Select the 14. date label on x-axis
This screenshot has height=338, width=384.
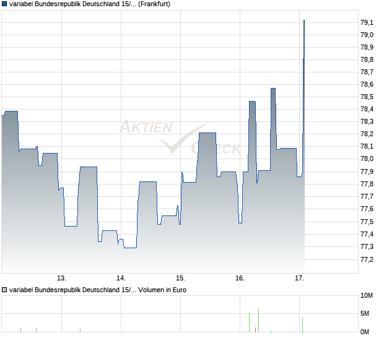pyautogui.click(x=121, y=278)
